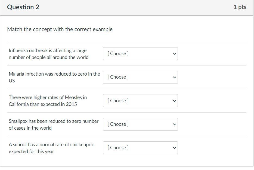Click the chevron on the measles answer dropdown
Screen dimensions: 254x170
[x=174, y=101]
